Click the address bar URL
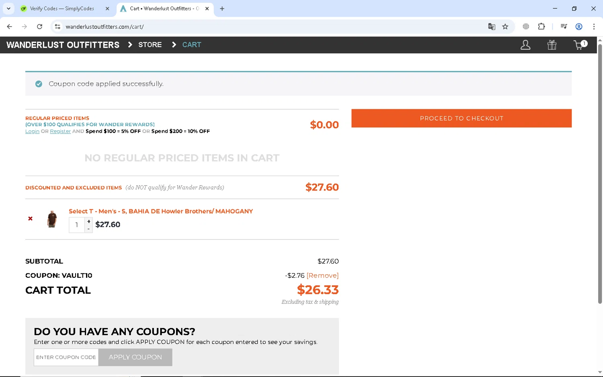Image resolution: width=603 pixels, height=377 pixels. (105, 27)
